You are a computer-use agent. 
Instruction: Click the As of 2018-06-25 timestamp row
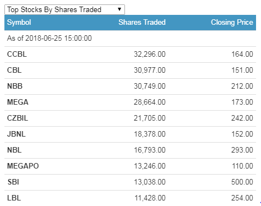click(x=130, y=39)
